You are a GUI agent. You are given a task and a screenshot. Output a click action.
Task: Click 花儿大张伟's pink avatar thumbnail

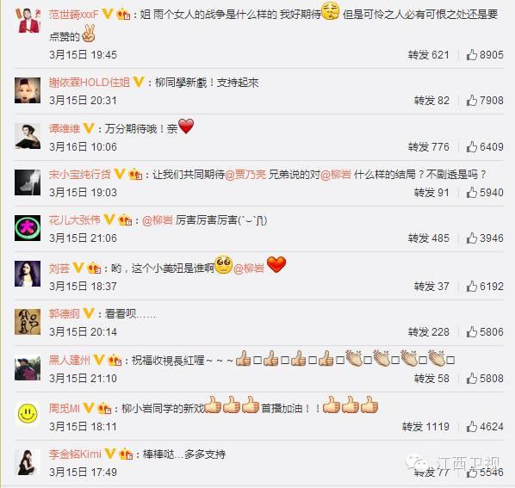click(x=28, y=228)
